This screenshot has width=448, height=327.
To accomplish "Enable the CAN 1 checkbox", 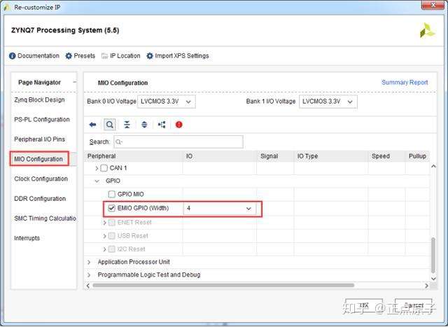I will 104,168.
